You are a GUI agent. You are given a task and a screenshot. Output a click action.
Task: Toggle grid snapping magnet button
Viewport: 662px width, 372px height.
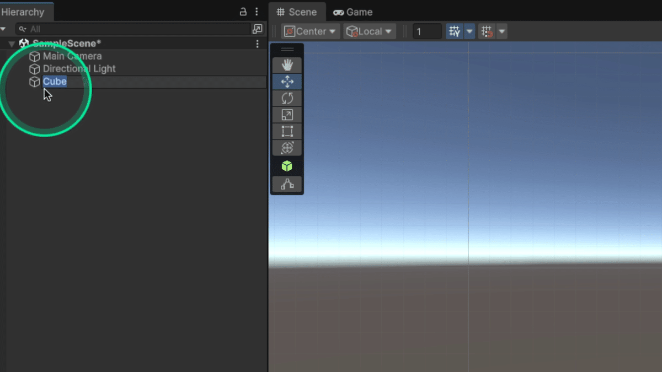tap(487, 31)
